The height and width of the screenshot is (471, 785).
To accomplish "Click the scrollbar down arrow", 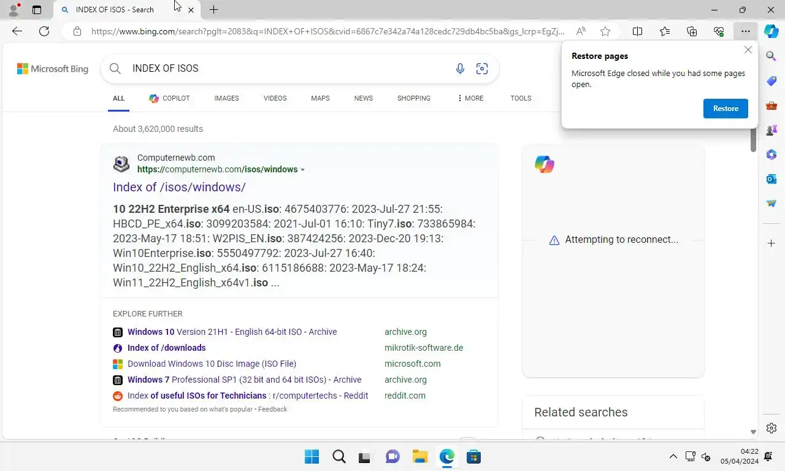I will pyautogui.click(x=753, y=432).
